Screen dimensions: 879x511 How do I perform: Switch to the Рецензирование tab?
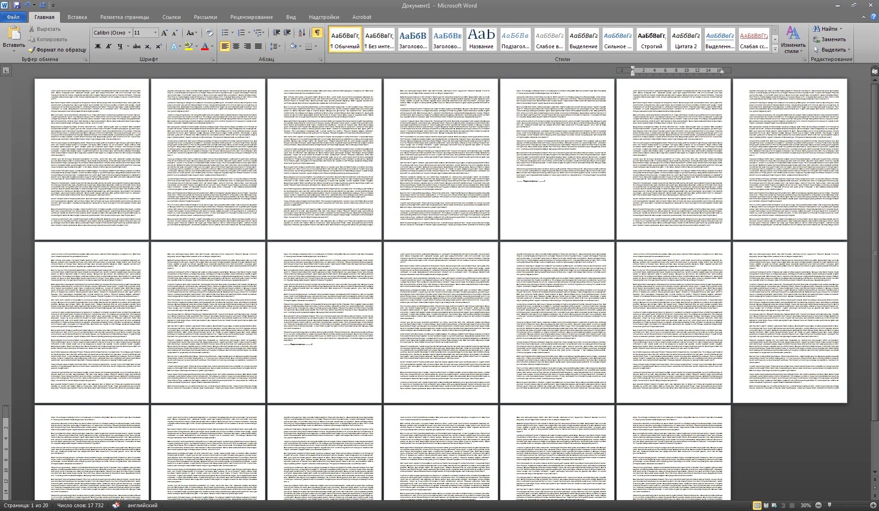pyautogui.click(x=252, y=17)
